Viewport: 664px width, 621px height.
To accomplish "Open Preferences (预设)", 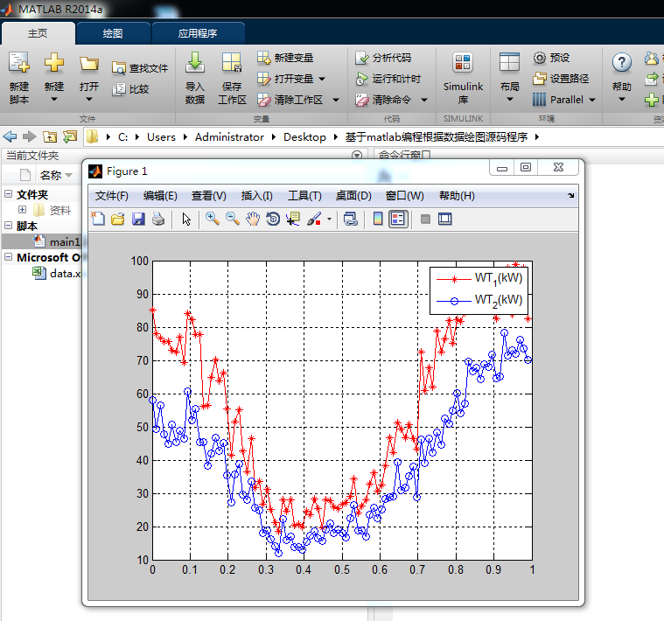I will (x=551, y=58).
